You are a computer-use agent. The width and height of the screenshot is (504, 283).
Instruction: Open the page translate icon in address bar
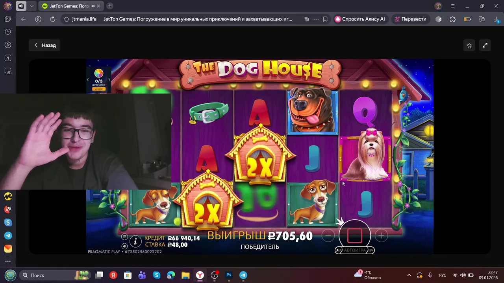307,19
